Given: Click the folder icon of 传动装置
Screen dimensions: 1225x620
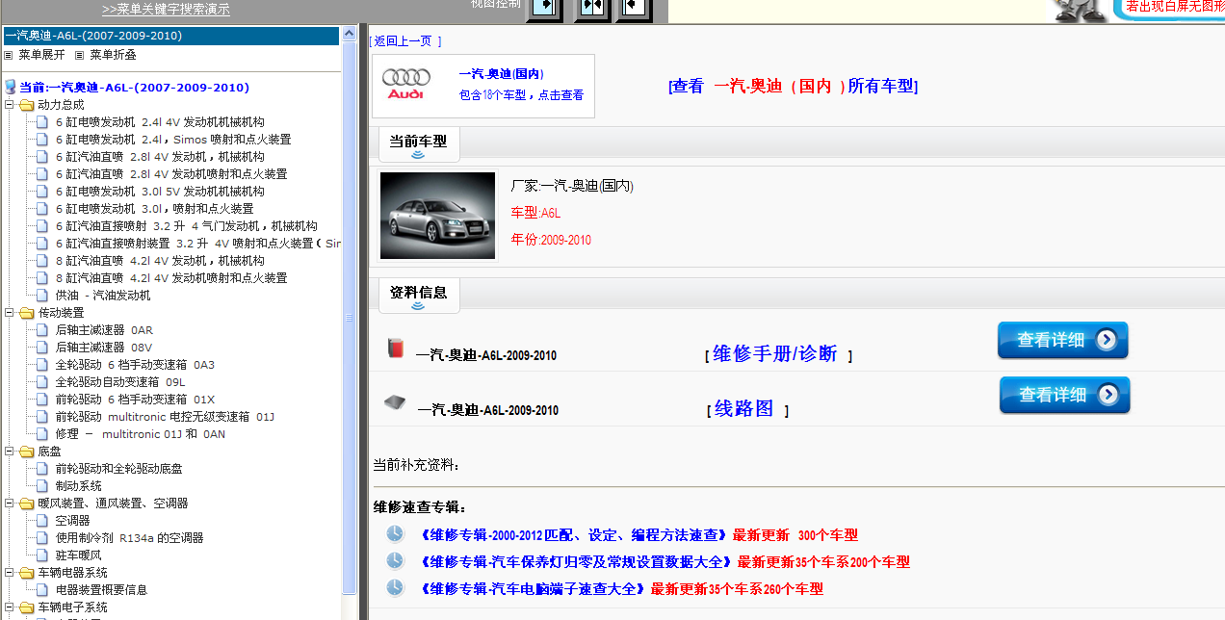Looking at the screenshot, I should coord(26,312).
